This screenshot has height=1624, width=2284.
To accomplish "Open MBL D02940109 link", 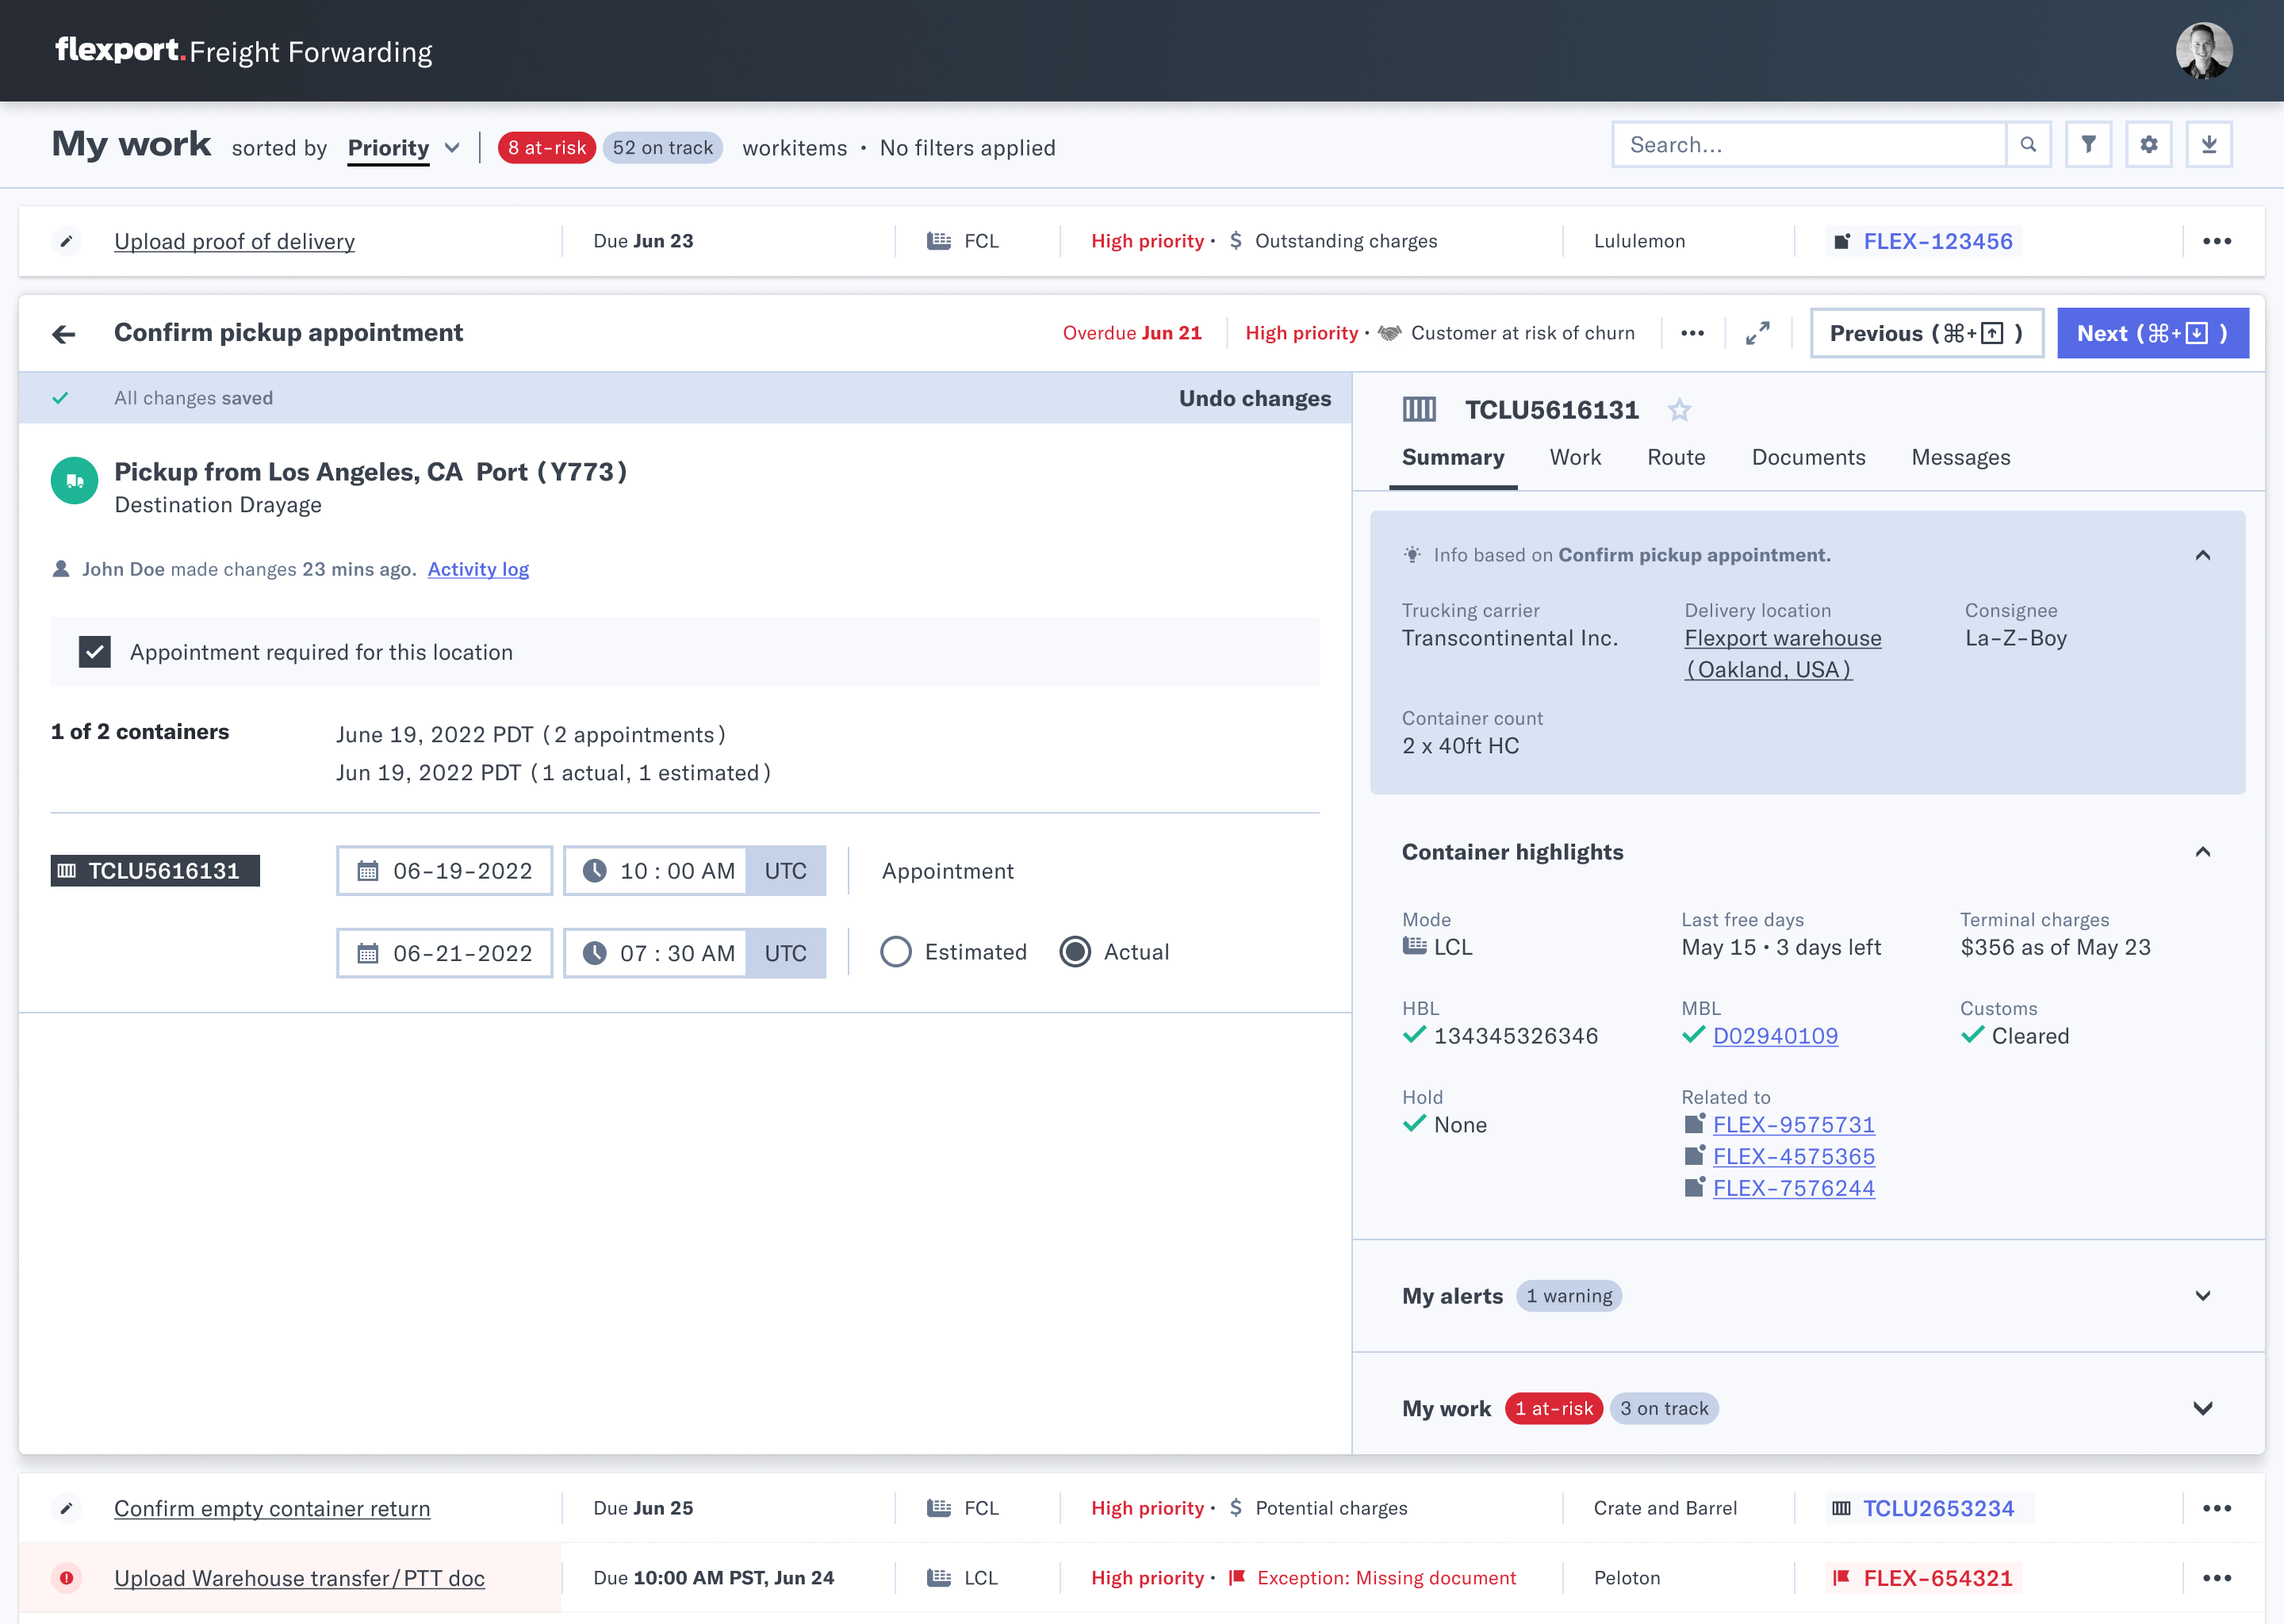I will coord(1775,1036).
